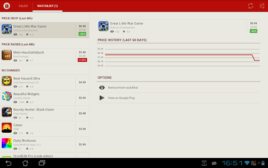268x168 pixels.
Task: Click the $4.99 price of Beat Hazard Ultra
Action: point(82,82)
